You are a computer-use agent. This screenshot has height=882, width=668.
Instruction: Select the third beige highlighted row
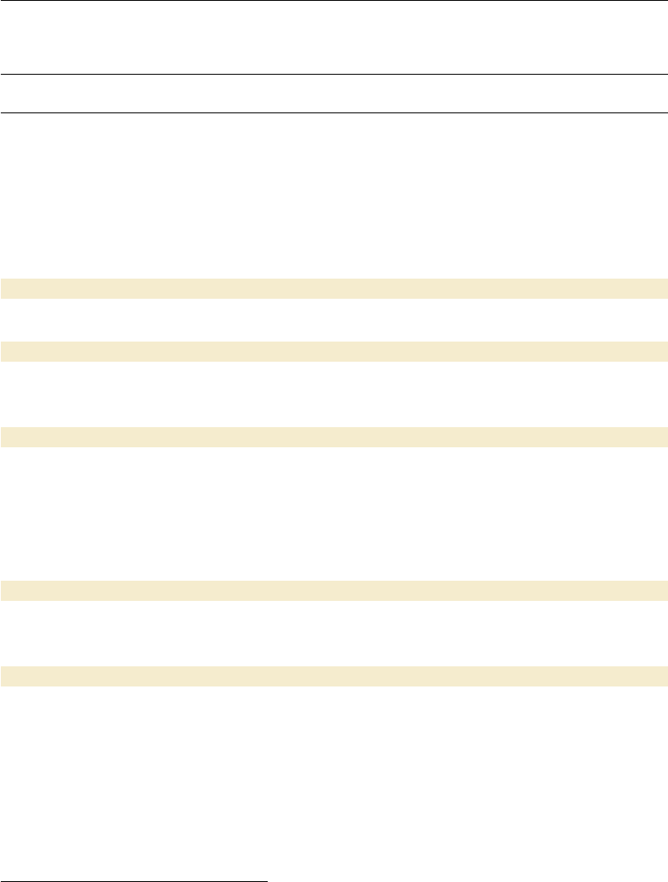334,436
